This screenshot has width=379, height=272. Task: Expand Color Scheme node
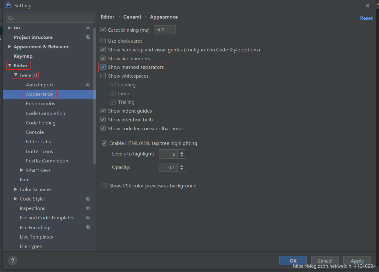16,189
